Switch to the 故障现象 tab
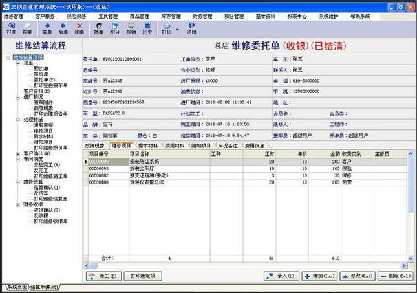Screen dimensions: 417x293 (94, 146)
